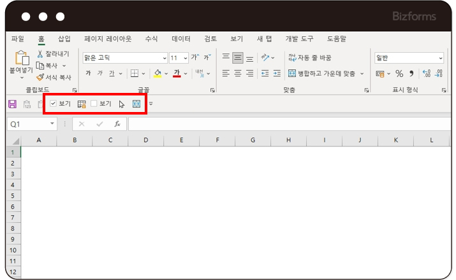Click the Cut (잘라내기) scissors icon
The width and height of the screenshot is (456, 280).
coord(40,54)
